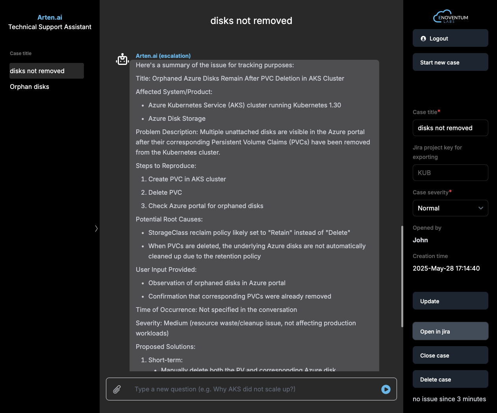Image resolution: width=497 pixels, height=413 pixels.
Task: Click the Open in jira button
Action: (x=451, y=331)
